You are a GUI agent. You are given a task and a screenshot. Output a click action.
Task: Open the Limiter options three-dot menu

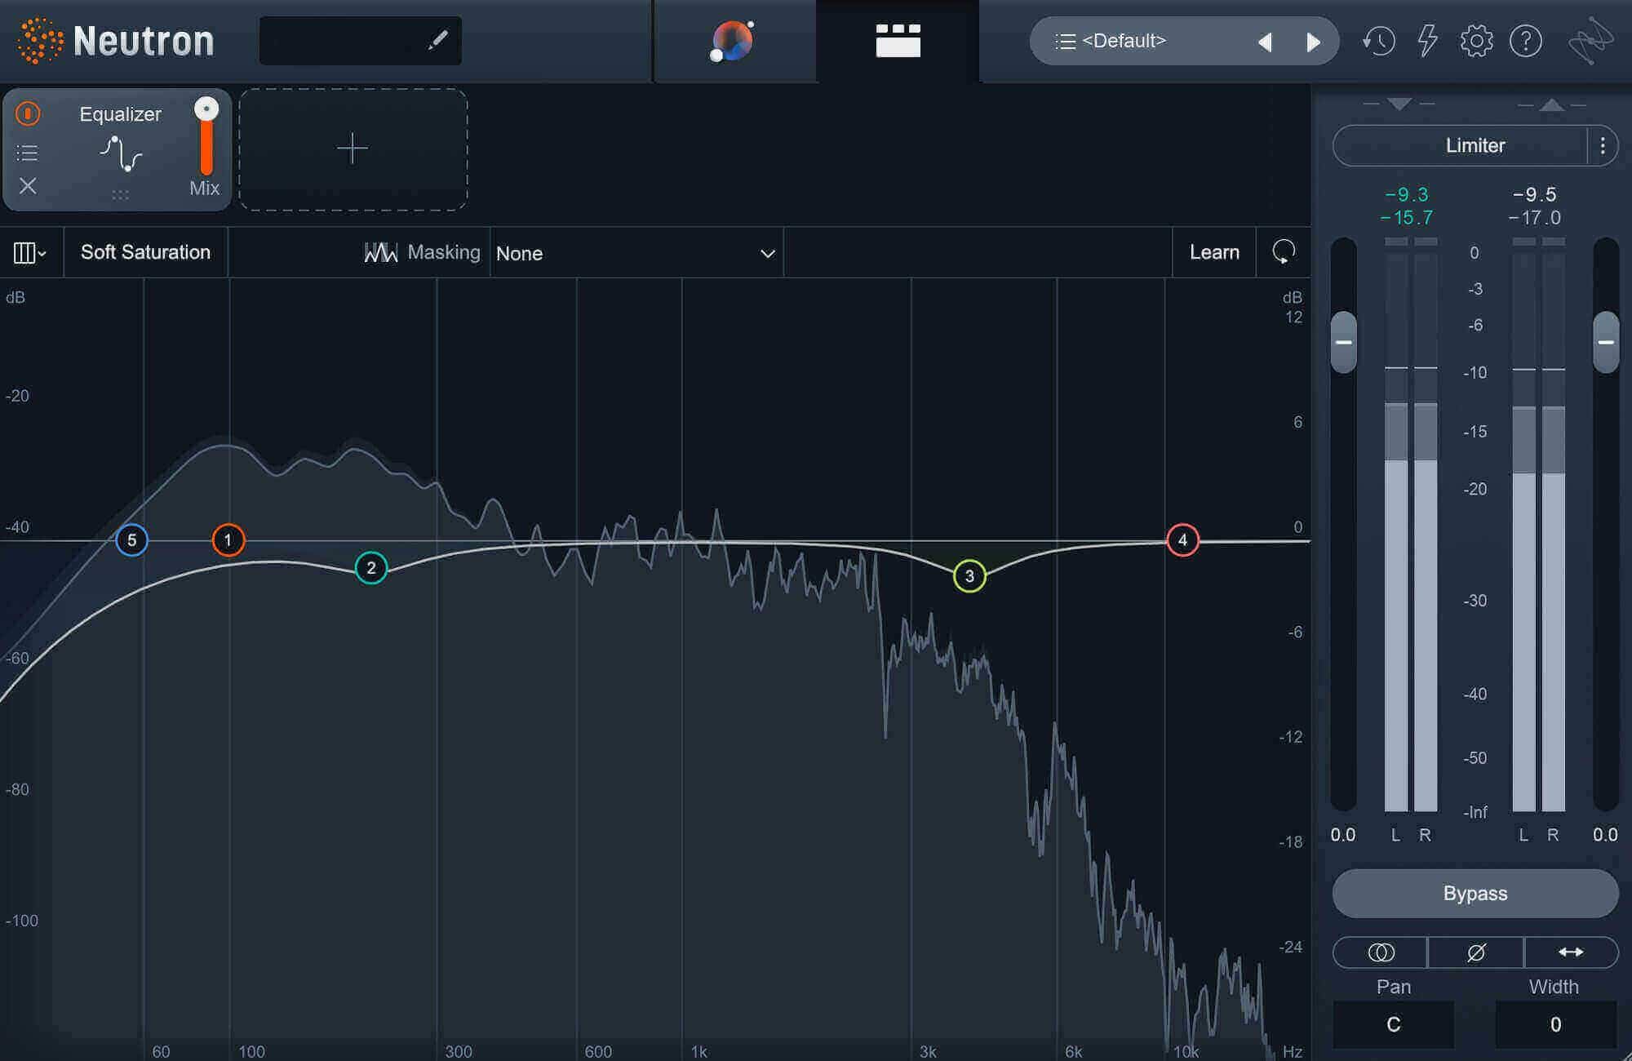pos(1603,146)
